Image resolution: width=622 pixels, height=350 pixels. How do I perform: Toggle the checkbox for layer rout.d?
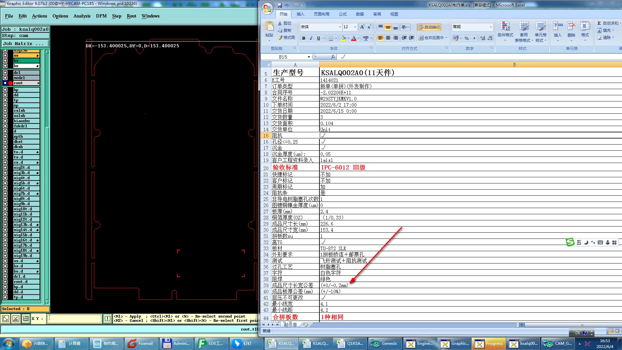click(5, 282)
